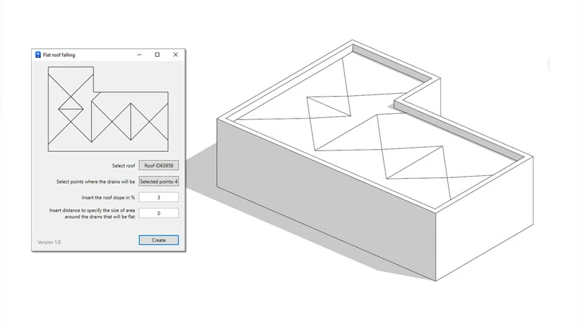This screenshot has width=578, height=334.
Task: Click the 'Insert the roof slope in %' label
Action: pyautogui.click(x=109, y=197)
